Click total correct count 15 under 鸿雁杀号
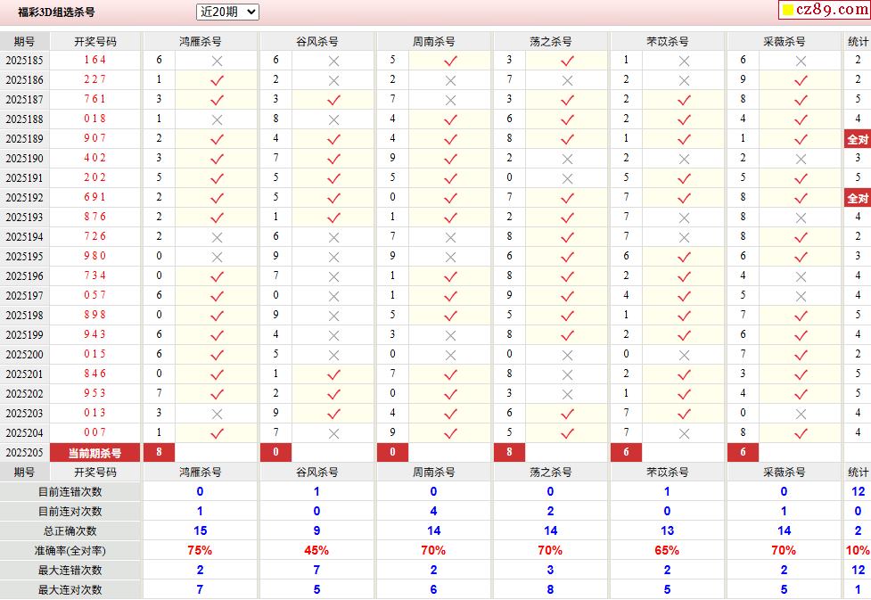The image size is (871, 600). pyautogui.click(x=200, y=531)
